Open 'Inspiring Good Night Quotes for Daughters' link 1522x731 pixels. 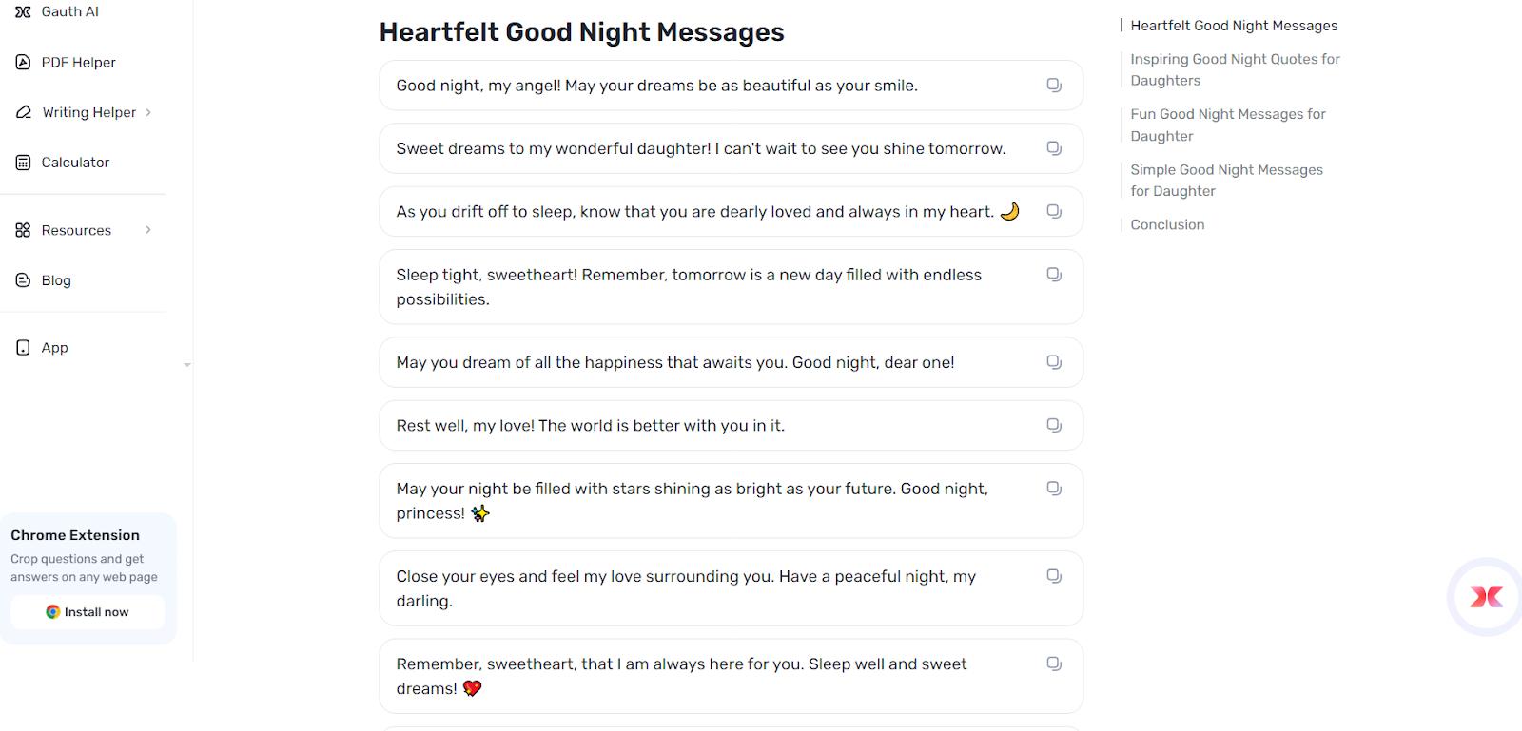pyautogui.click(x=1235, y=69)
